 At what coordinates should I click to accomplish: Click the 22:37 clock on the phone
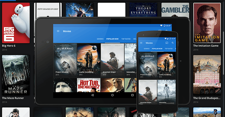173,39
